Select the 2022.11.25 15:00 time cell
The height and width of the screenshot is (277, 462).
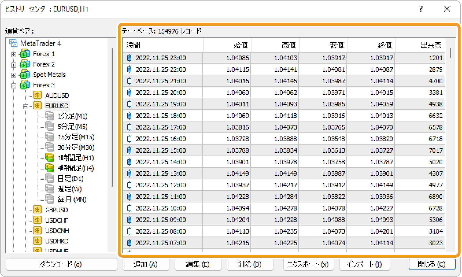pyautogui.click(x=161, y=150)
